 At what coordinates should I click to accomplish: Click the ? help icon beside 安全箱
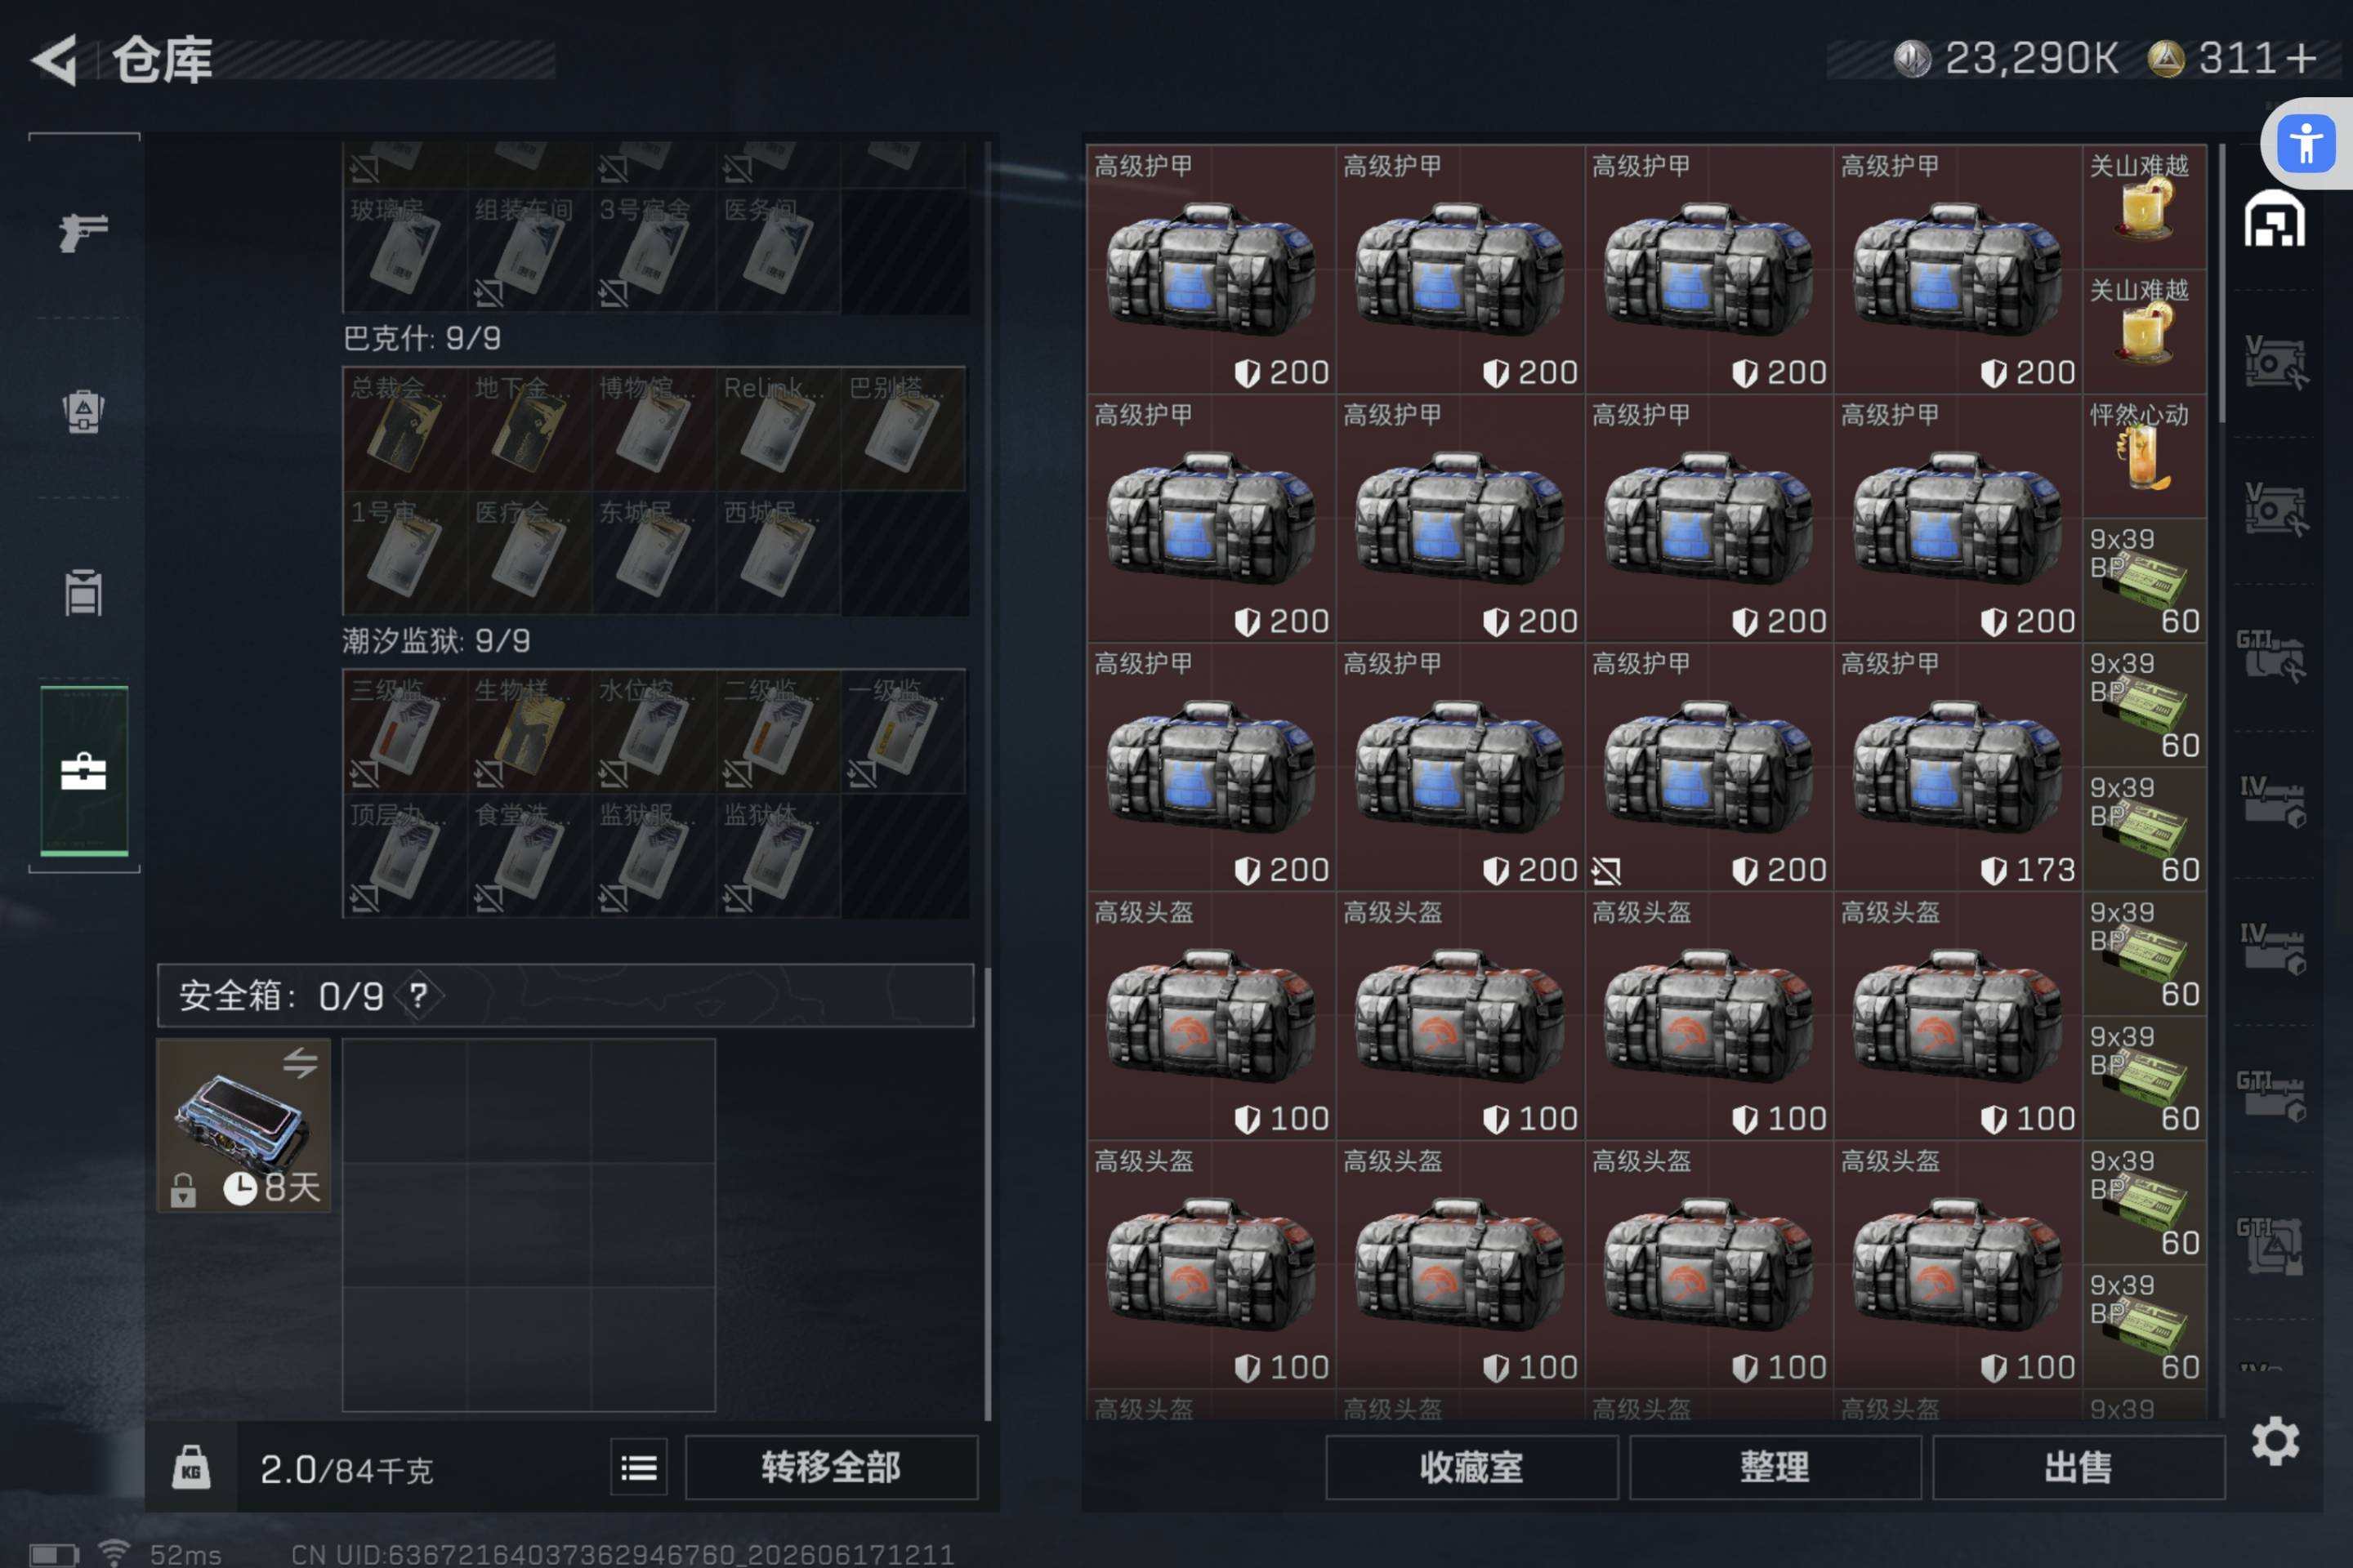pyautogui.click(x=418, y=995)
